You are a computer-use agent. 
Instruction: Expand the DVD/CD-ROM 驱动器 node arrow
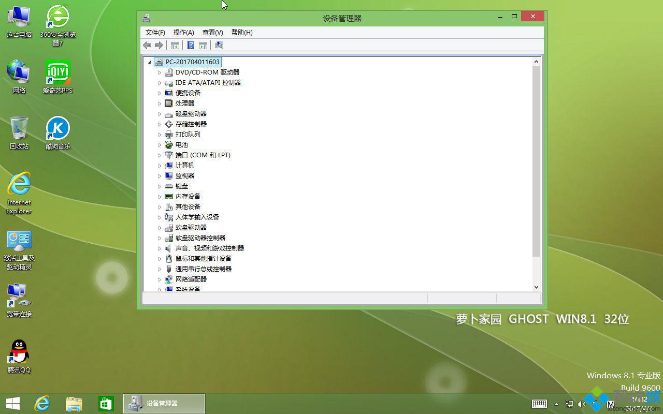click(x=160, y=72)
